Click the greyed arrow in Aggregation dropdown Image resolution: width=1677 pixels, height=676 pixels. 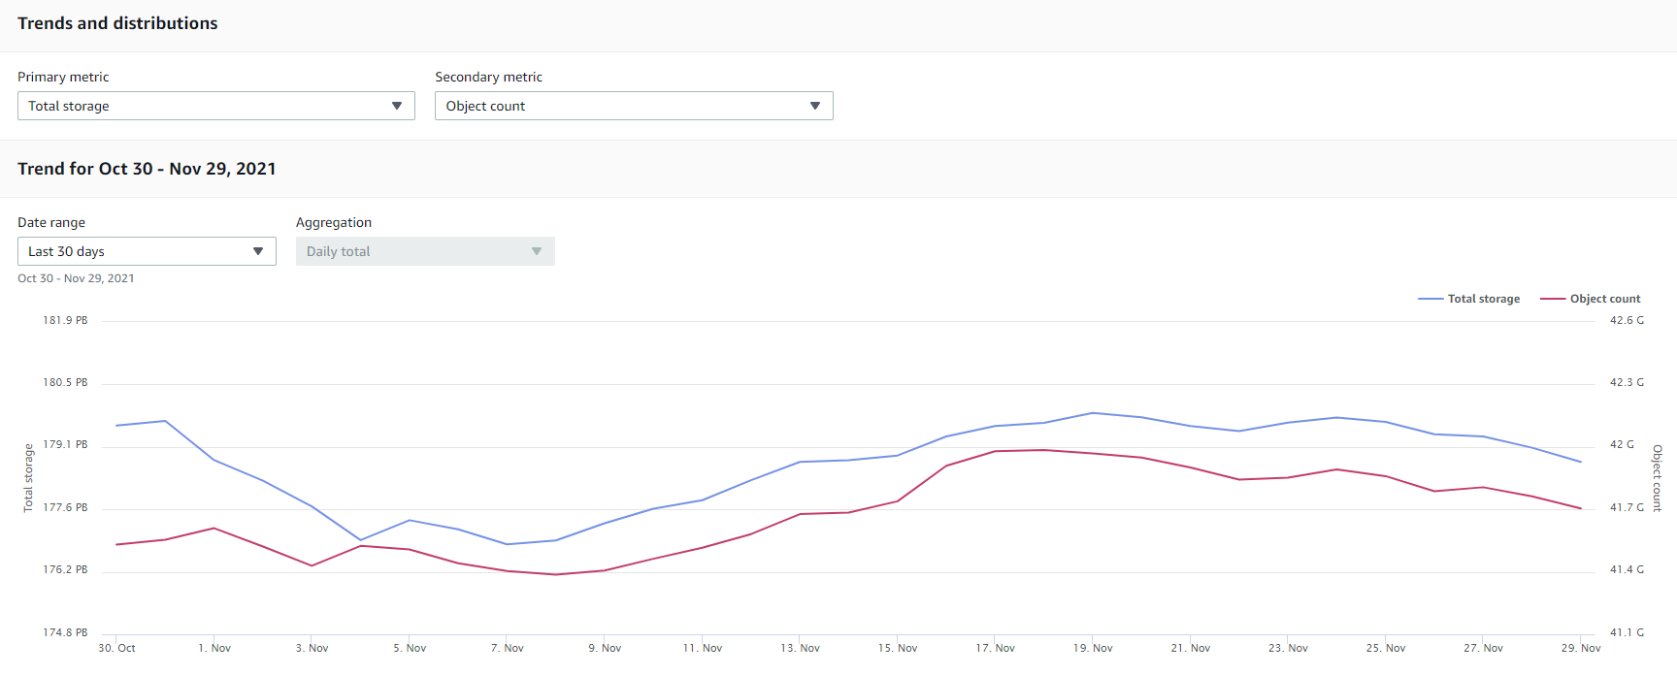536,251
